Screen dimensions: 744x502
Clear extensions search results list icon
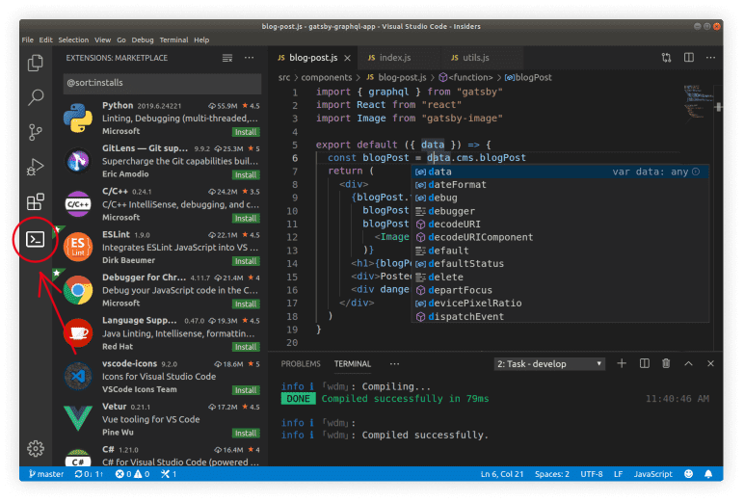[x=227, y=58]
